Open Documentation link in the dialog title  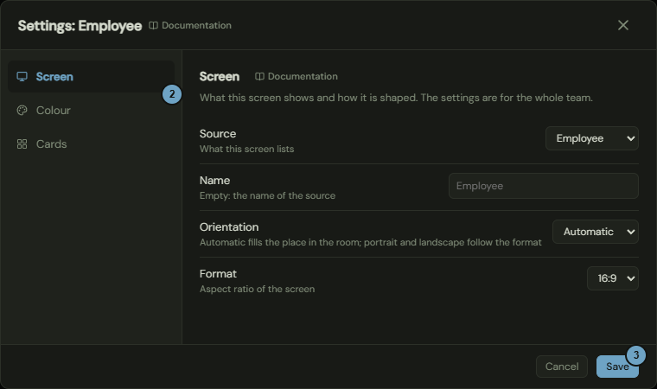click(190, 26)
